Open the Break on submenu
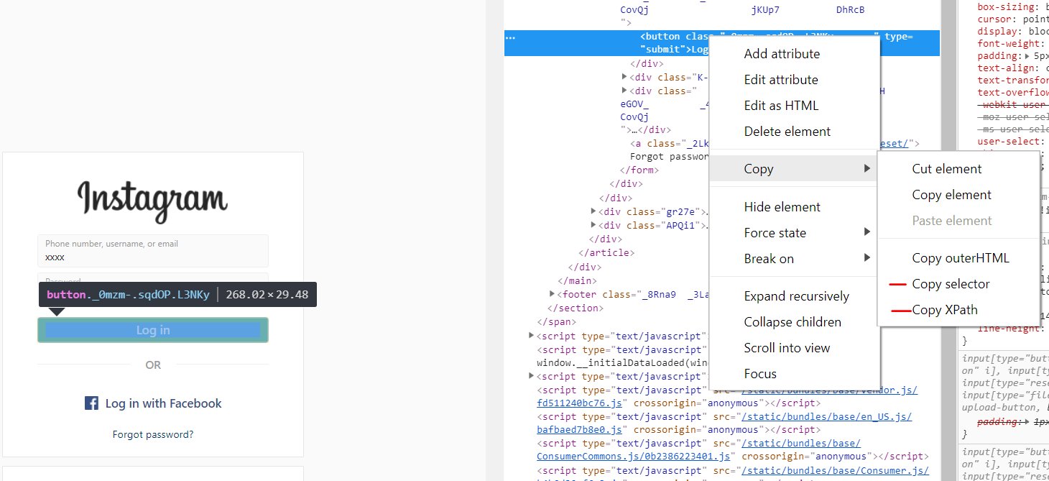 point(795,259)
